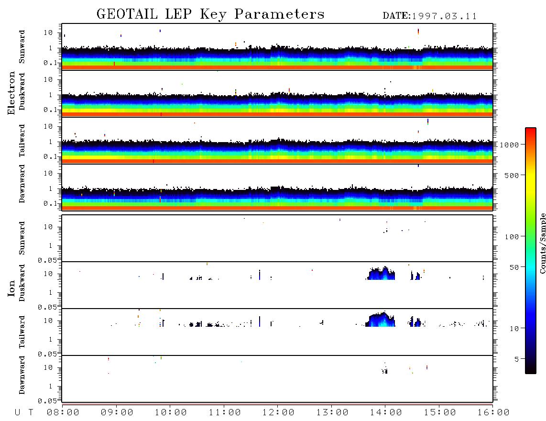Click the 08:00 UT time label
The width and height of the screenshot is (546, 421).
tap(63, 412)
